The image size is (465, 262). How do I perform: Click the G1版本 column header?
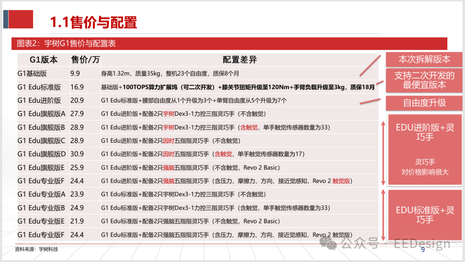tap(43, 60)
